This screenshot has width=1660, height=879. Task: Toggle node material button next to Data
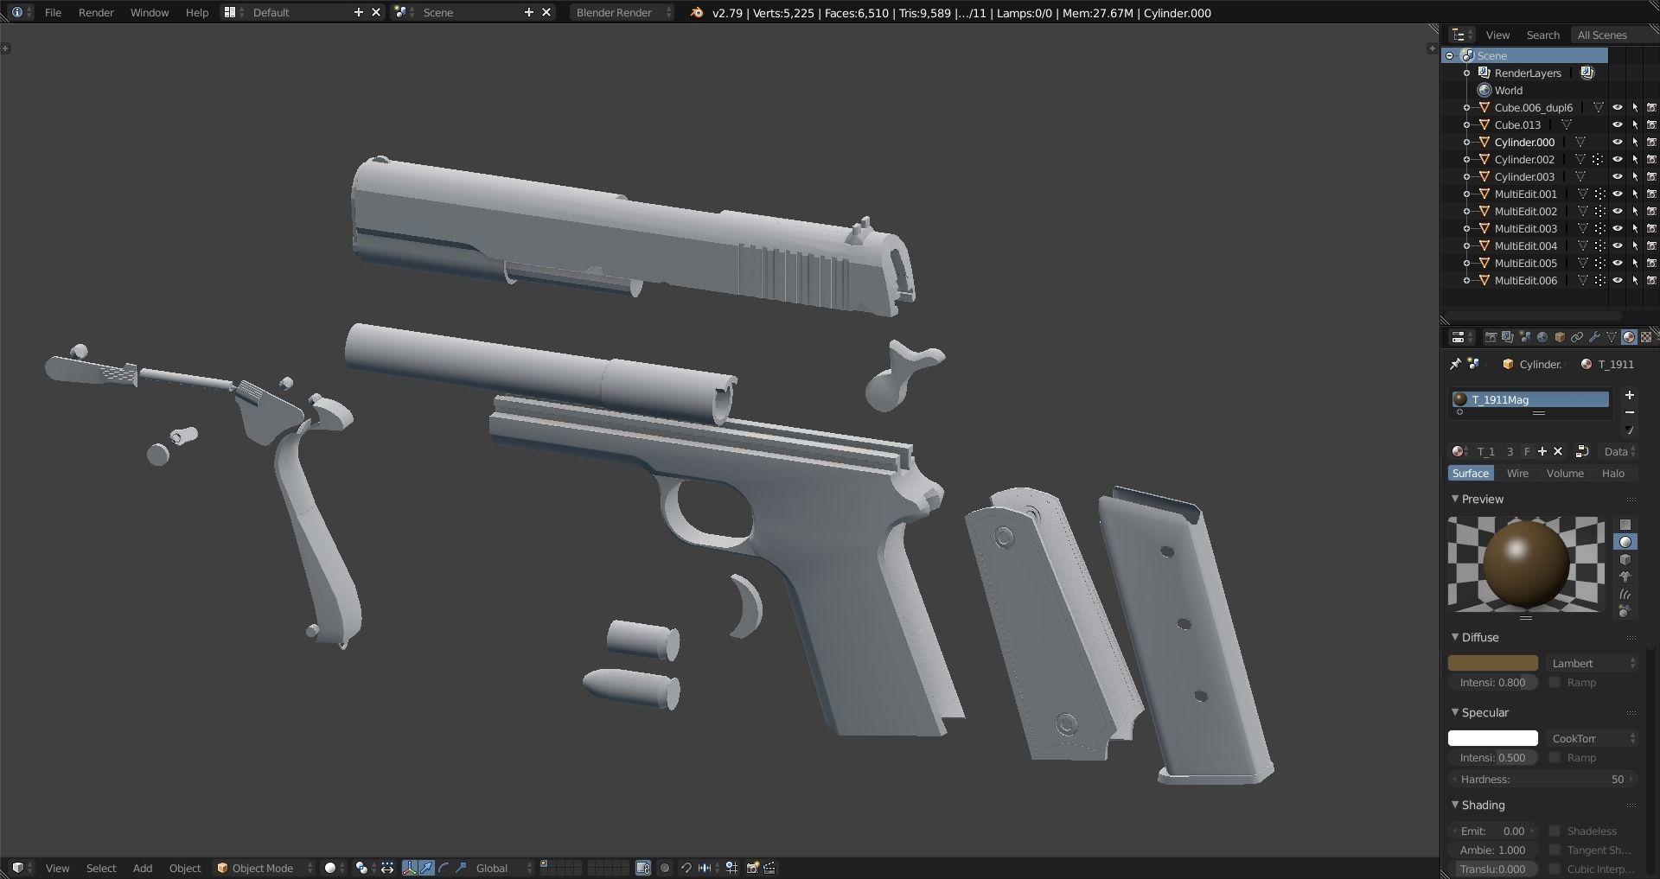tap(1582, 451)
